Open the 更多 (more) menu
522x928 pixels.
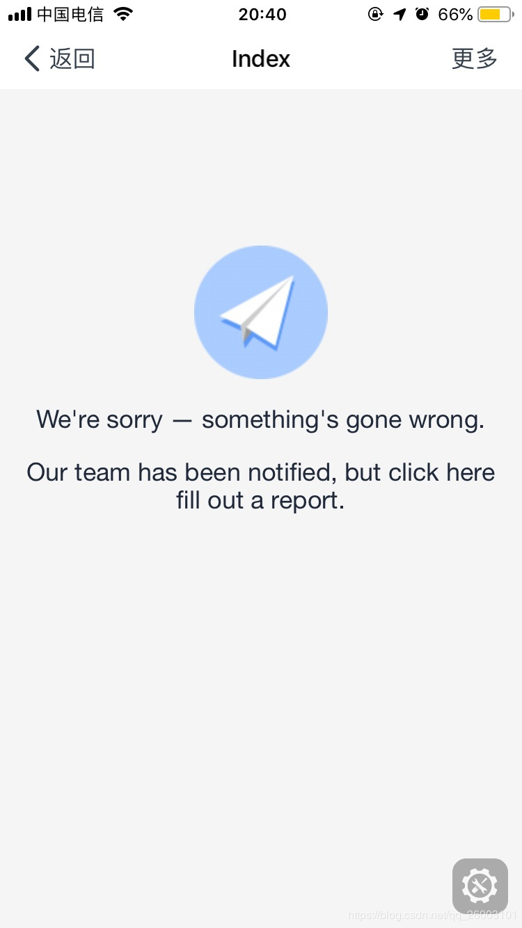tap(475, 59)
